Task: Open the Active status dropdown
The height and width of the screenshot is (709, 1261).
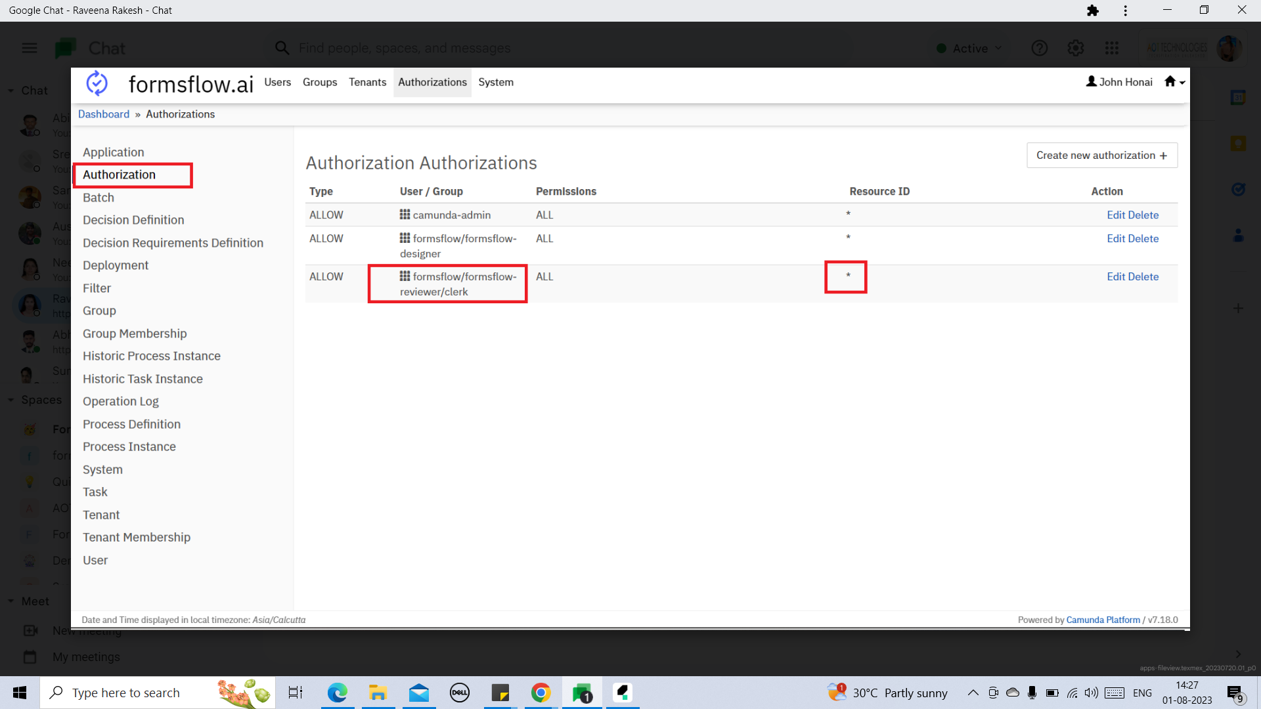Action: [x=969, y=48]
